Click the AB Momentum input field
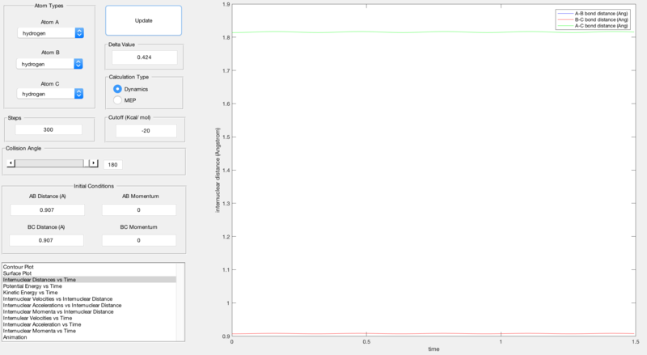 coord(139,209)
